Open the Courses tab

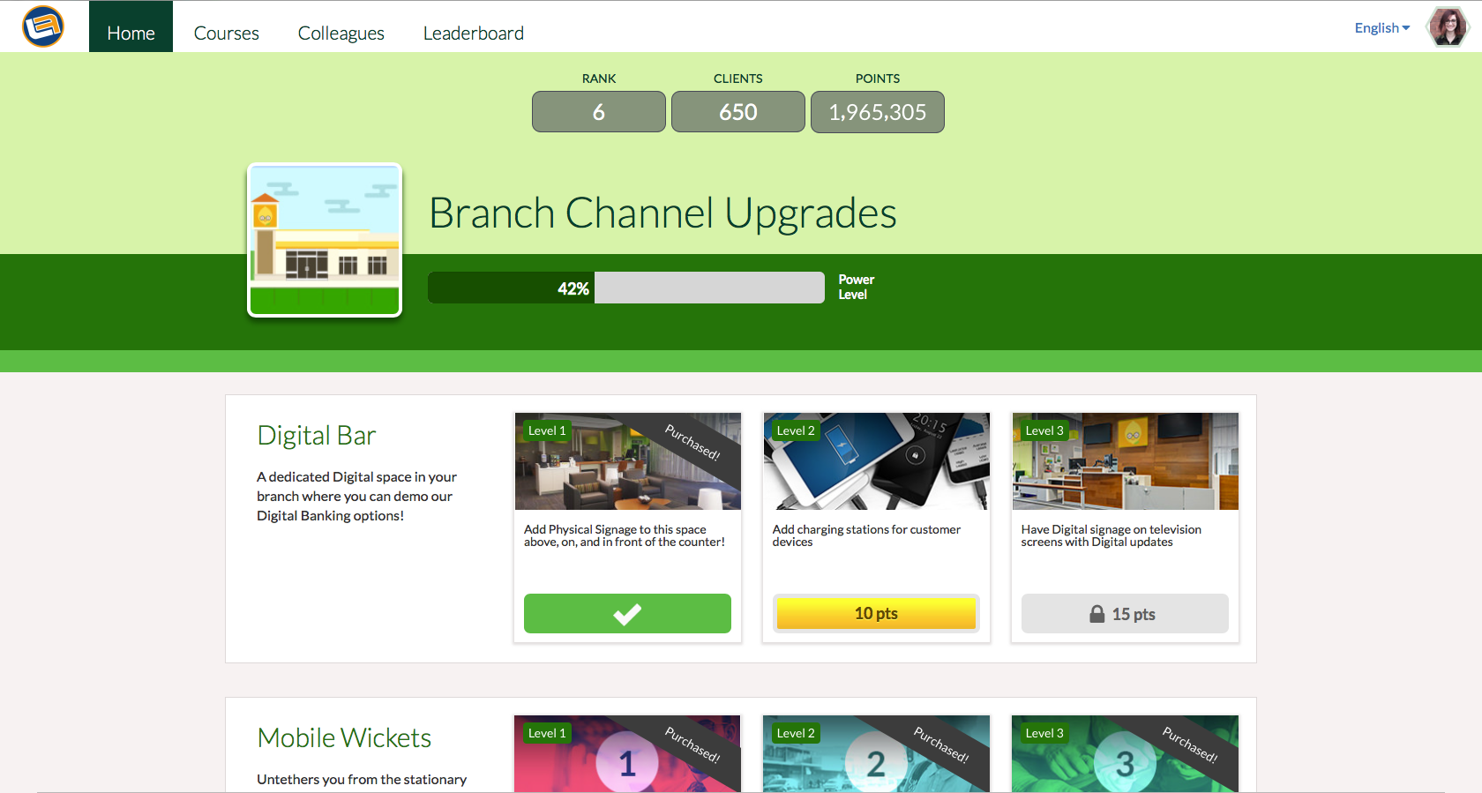pyautogui.click(x=227, y=33)
